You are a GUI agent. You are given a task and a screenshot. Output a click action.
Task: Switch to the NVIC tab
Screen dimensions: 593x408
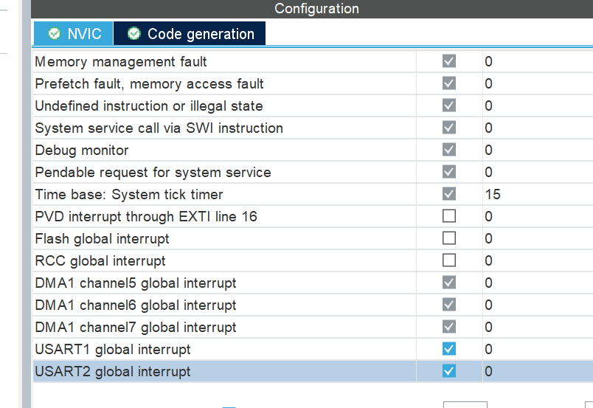pyautogui.click(x=73, y=34)
